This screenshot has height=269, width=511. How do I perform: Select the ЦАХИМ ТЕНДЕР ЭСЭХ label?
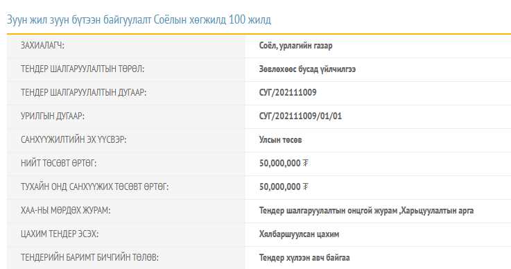coord(60,234)
